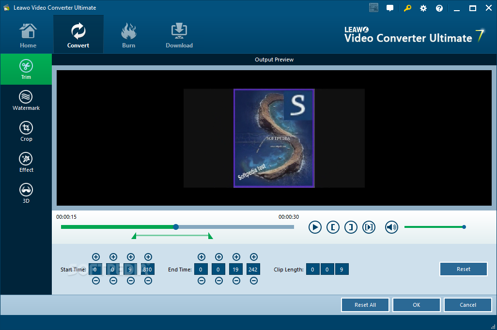The height and width of the screenshot is (330, 497).
Task: Open registration via key icon
Action: pos(407,8)
